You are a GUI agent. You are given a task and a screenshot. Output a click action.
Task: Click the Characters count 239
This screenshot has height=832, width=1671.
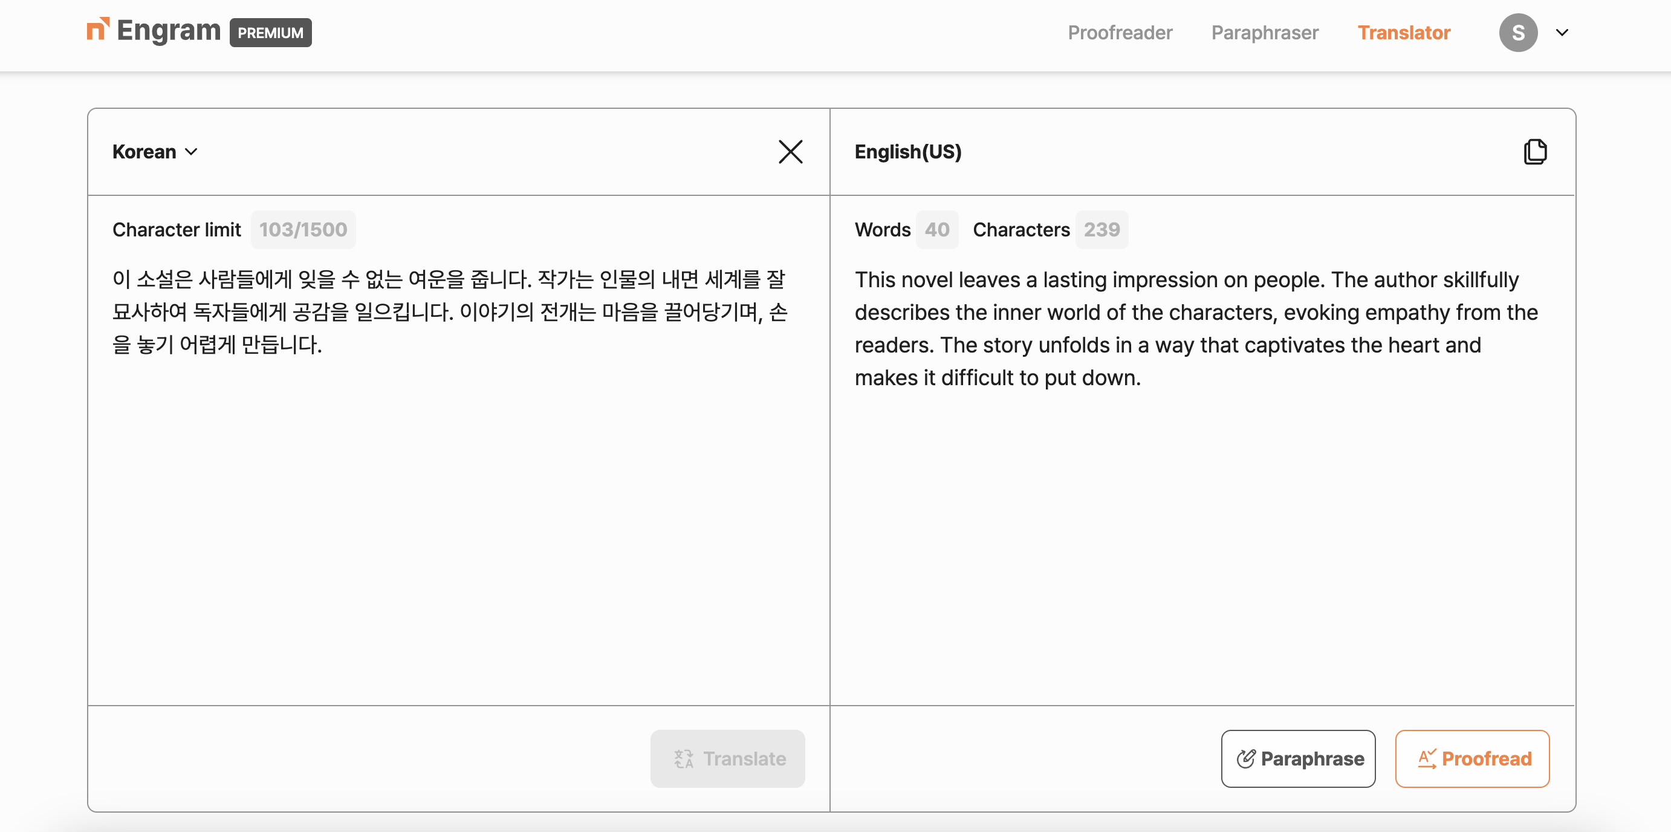tap(1102, 230)
